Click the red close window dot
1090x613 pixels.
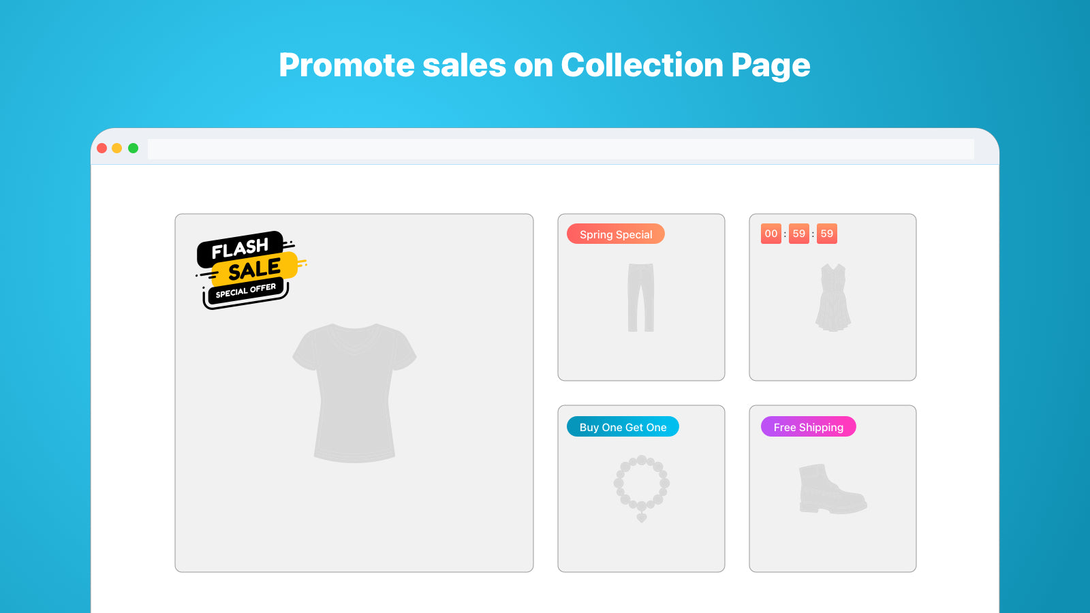pos(102,148)
